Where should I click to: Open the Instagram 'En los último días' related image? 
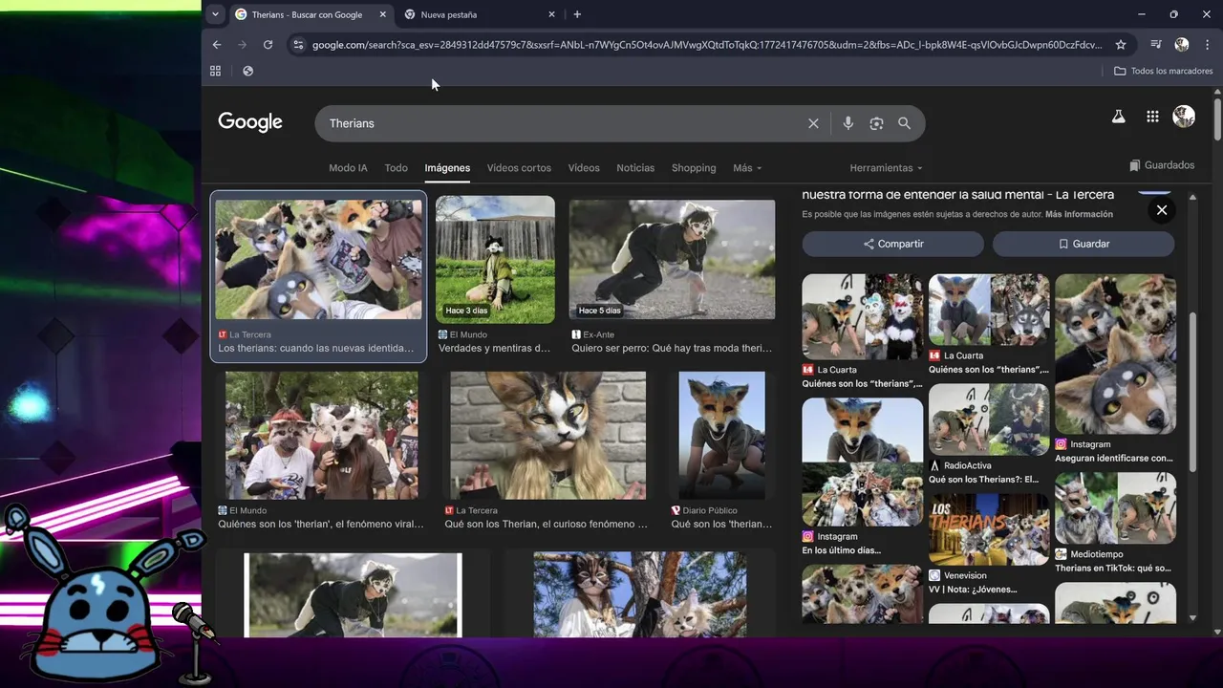[863, 462]
